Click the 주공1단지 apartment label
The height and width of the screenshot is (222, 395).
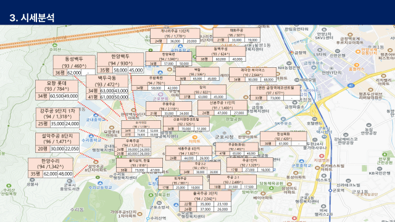249,160
